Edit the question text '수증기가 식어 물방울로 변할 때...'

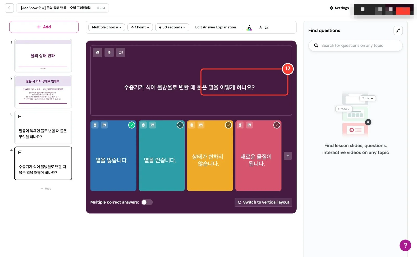click(x=189, y=87)
